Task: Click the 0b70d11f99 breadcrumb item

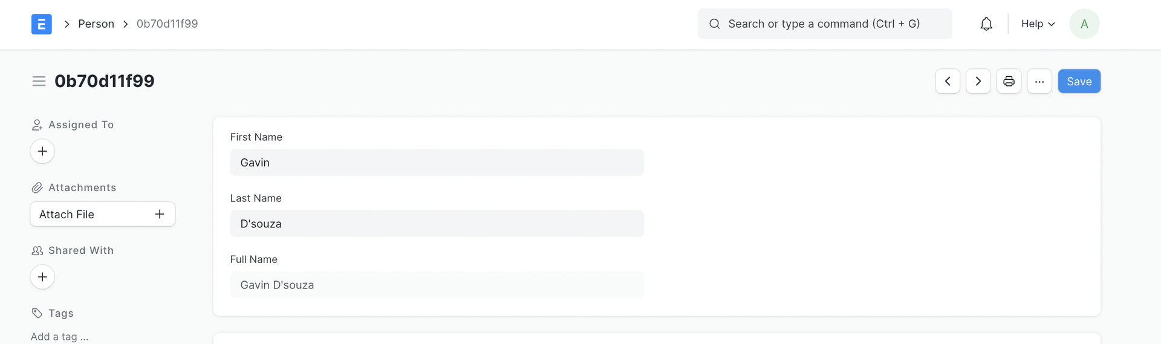Action: click(167, 24)
